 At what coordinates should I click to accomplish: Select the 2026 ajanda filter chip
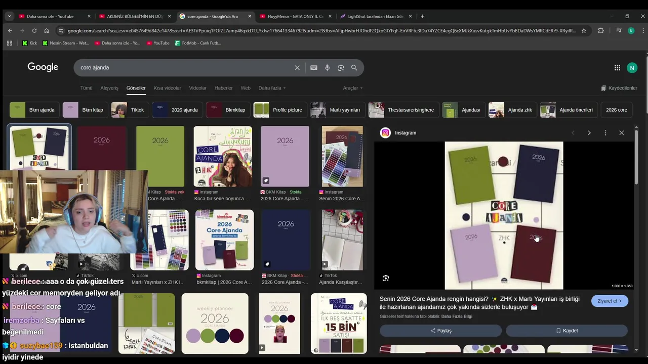(x=178, y=110)
